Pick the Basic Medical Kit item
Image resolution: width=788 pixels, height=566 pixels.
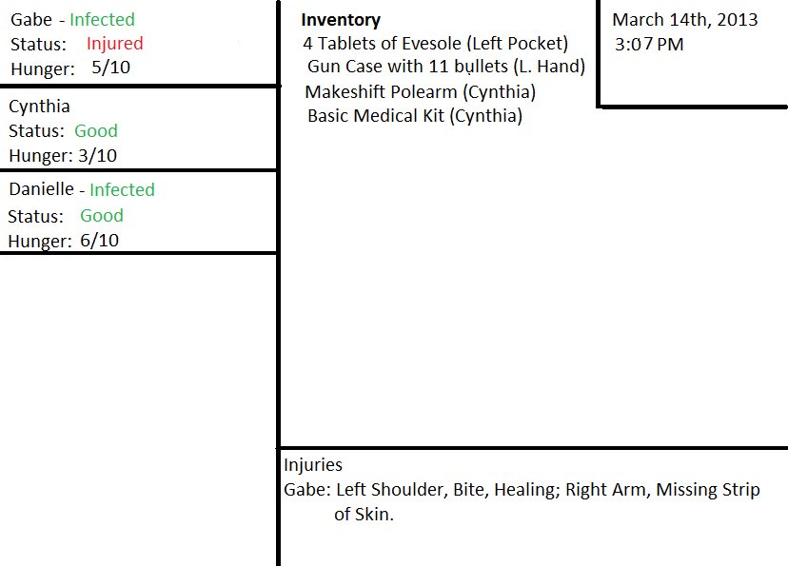pos(414,116)
